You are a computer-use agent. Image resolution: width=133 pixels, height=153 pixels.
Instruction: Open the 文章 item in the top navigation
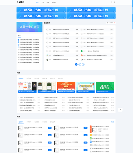[x=43, y=2]
